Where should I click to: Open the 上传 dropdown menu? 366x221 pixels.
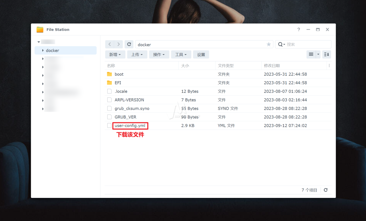[137, 54]
